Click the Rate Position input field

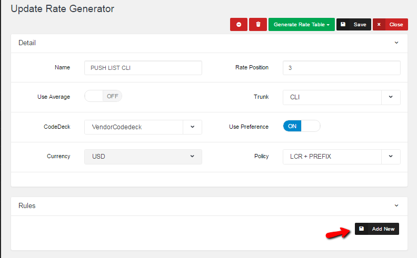point(341,68)
